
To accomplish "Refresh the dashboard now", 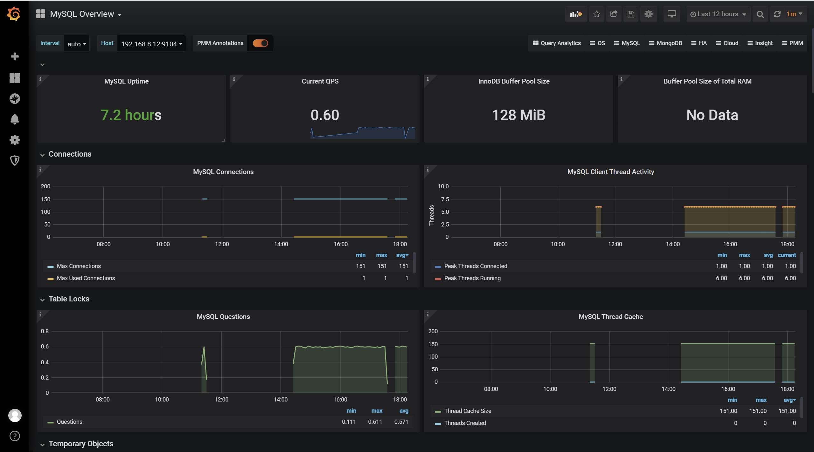I will coord(777,14).
